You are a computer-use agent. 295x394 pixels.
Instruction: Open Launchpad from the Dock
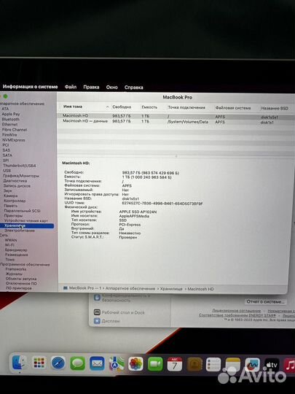coord(39,363)
